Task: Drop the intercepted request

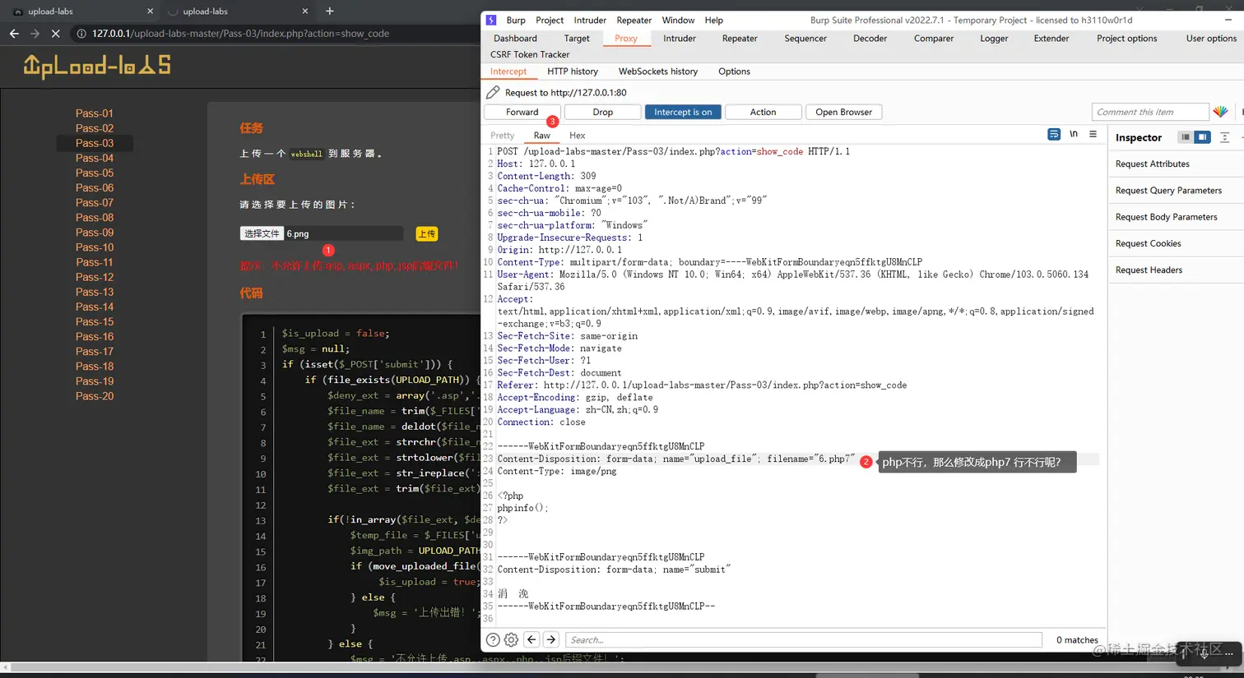Action: point(602,112)
